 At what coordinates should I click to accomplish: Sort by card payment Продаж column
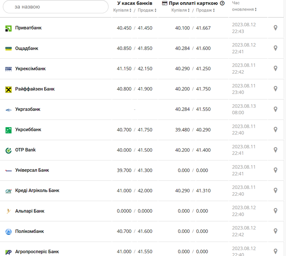point(206,10)
